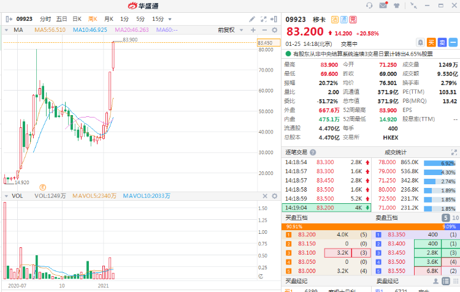Select bid level 3 price 83.100

[307, 253]
